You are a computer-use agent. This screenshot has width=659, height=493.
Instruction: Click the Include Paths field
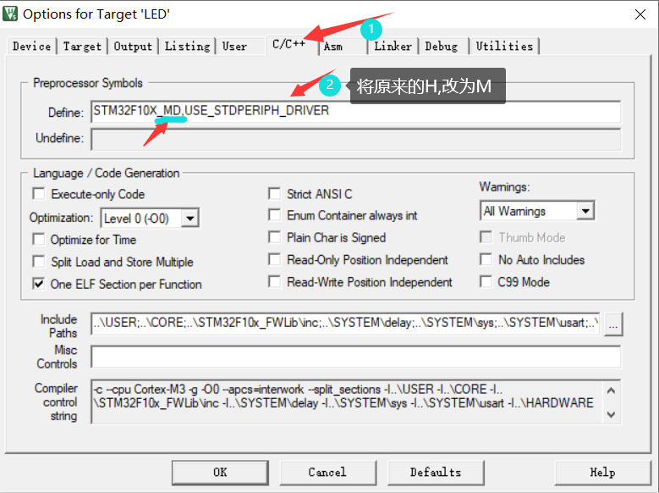345,324
